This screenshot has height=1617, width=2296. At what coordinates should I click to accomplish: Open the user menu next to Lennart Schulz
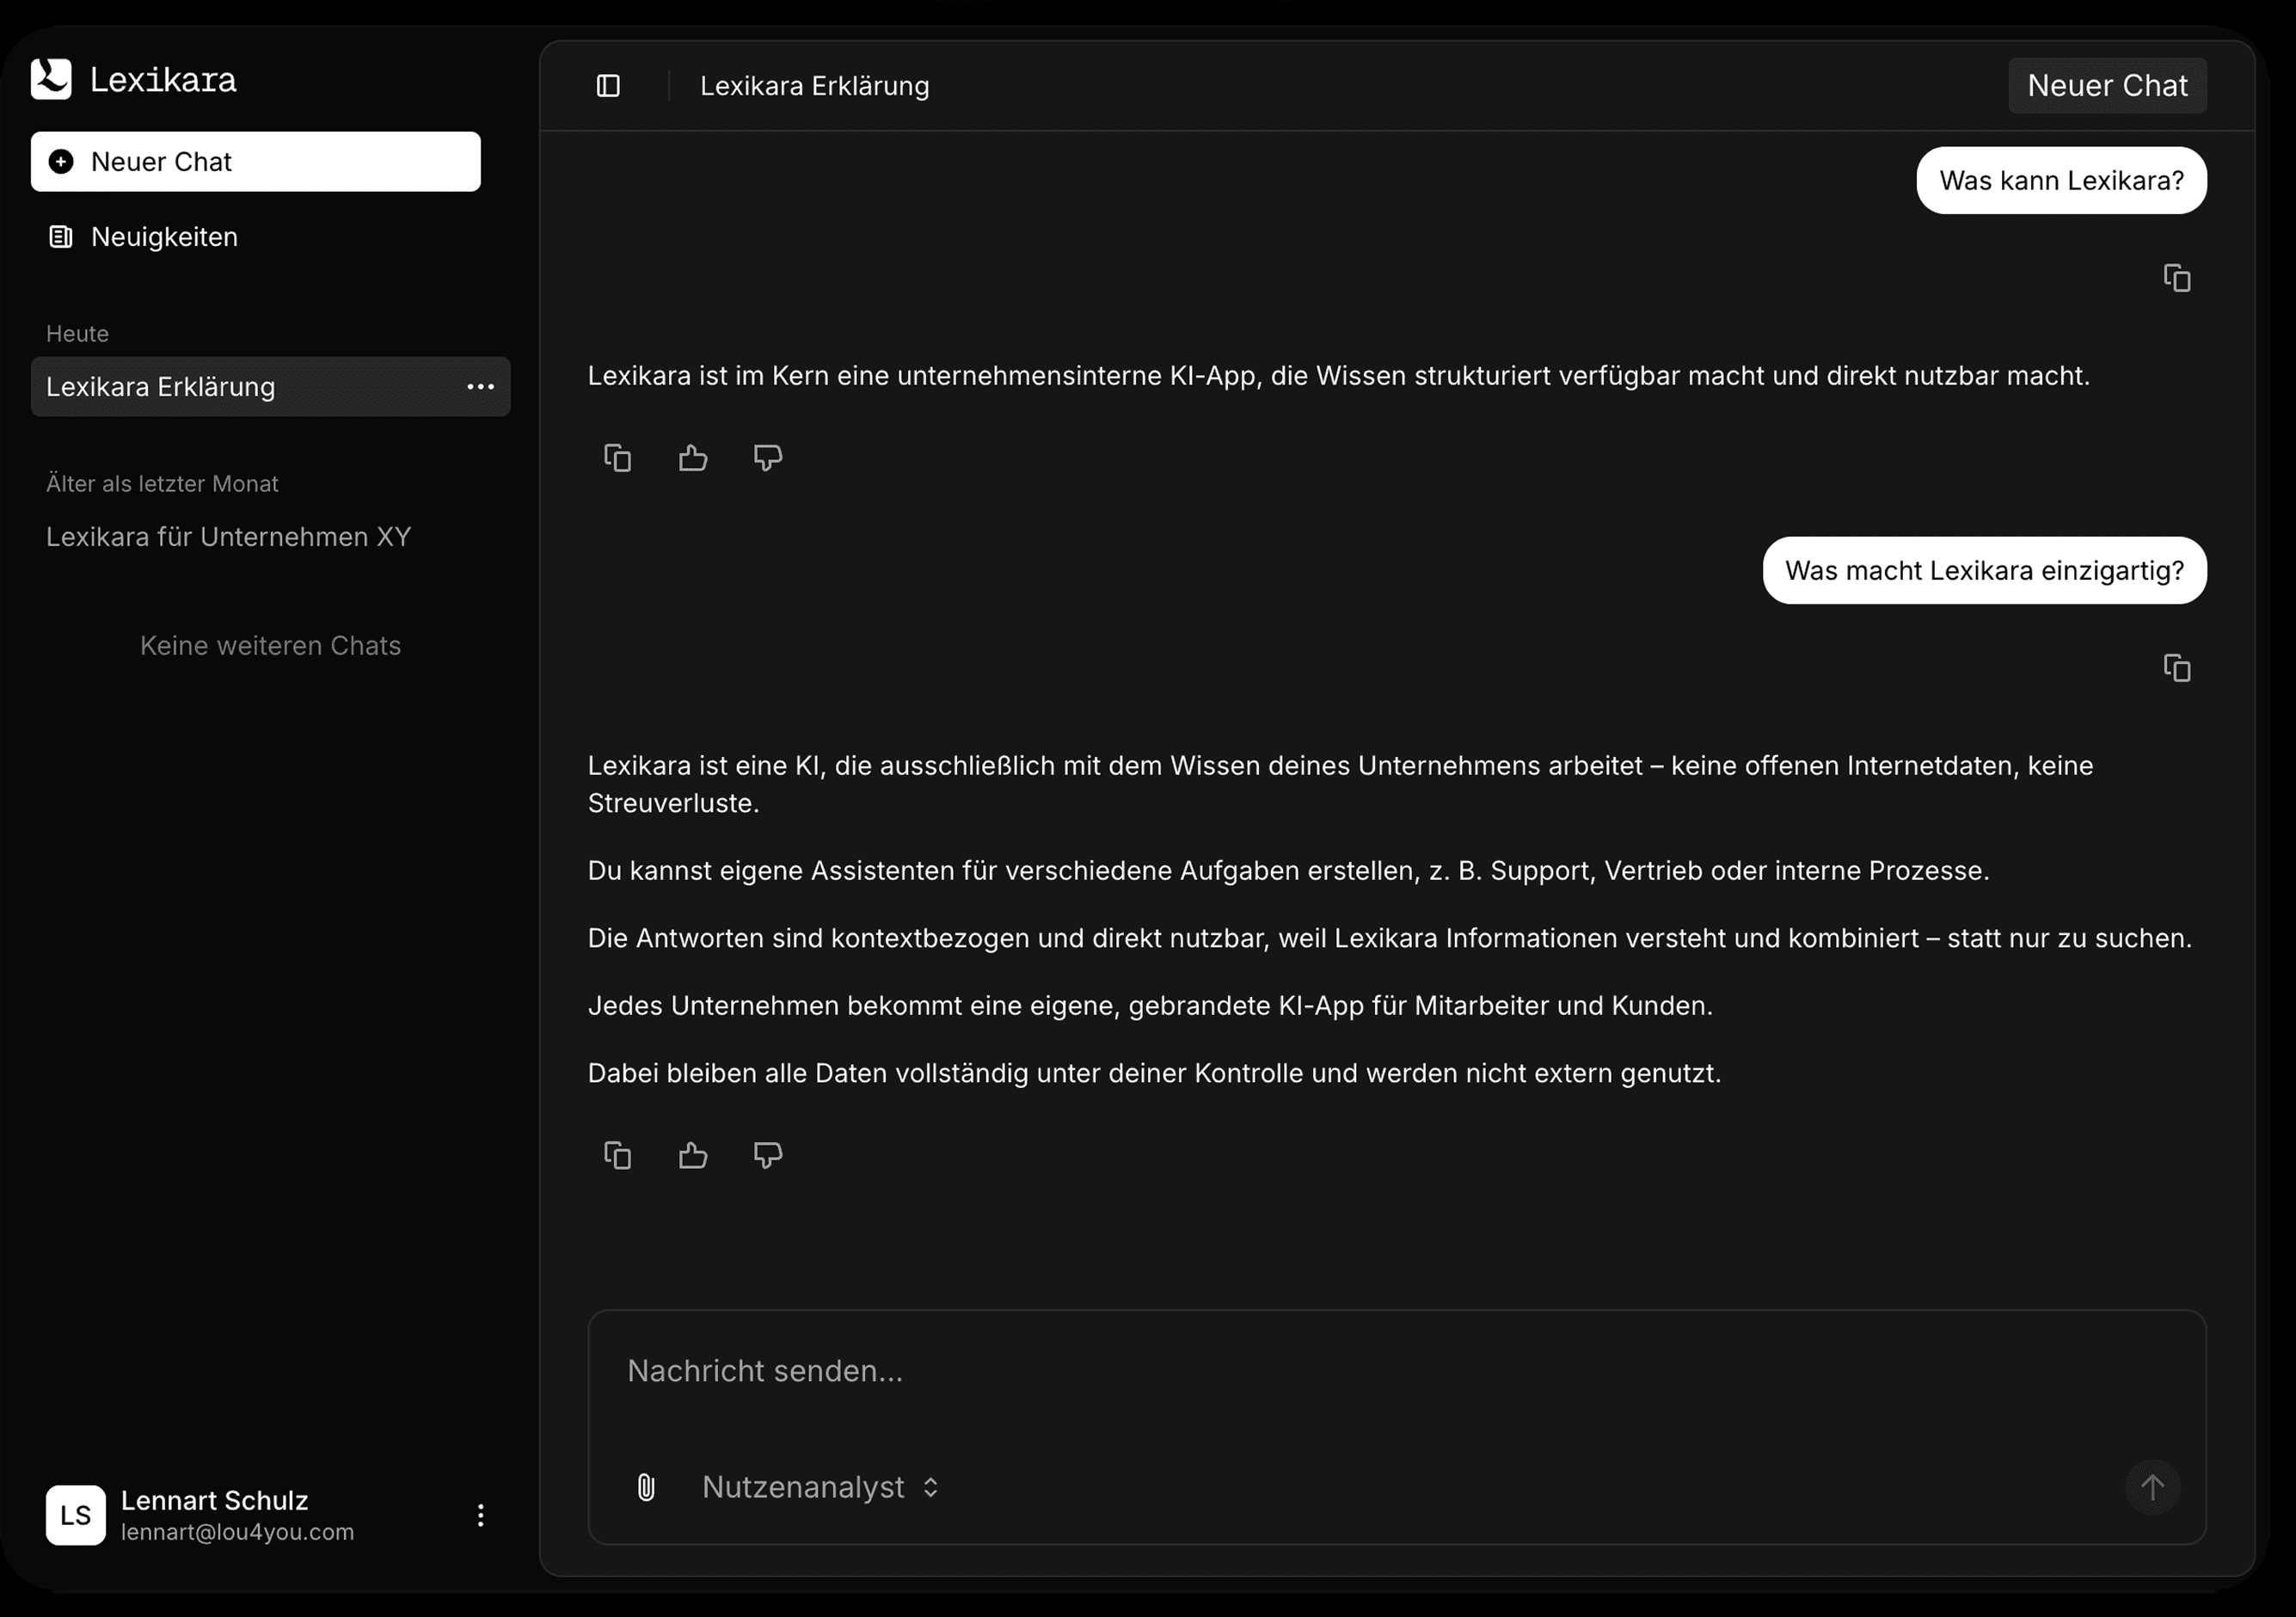[481, 1515]
